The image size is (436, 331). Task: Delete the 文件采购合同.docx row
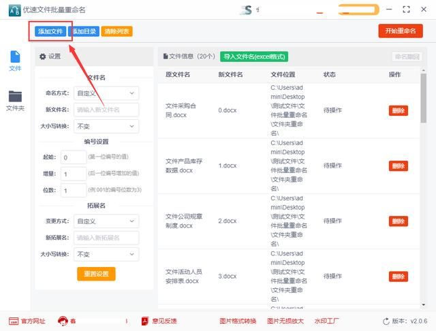398,110
